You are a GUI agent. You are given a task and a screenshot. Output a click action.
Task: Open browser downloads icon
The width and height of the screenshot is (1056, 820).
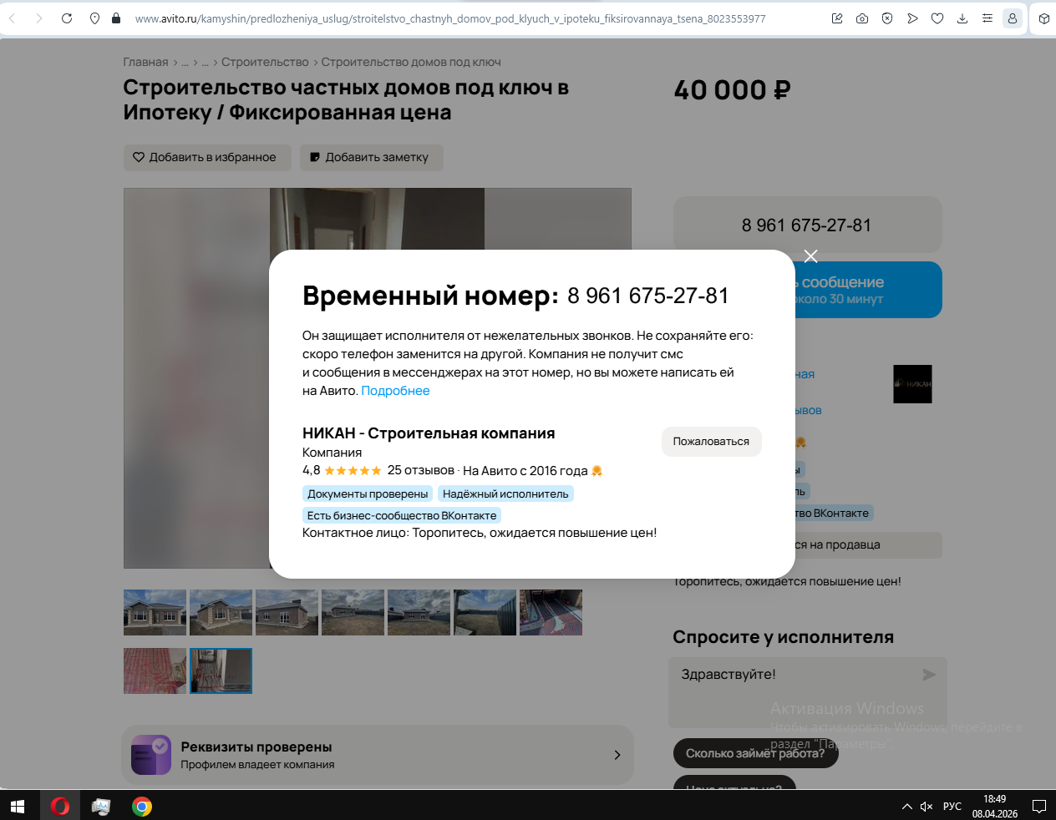[x=962, y=18]
